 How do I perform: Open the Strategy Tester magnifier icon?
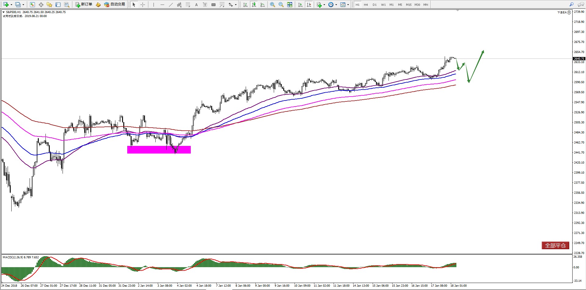[x=67, y=5]
